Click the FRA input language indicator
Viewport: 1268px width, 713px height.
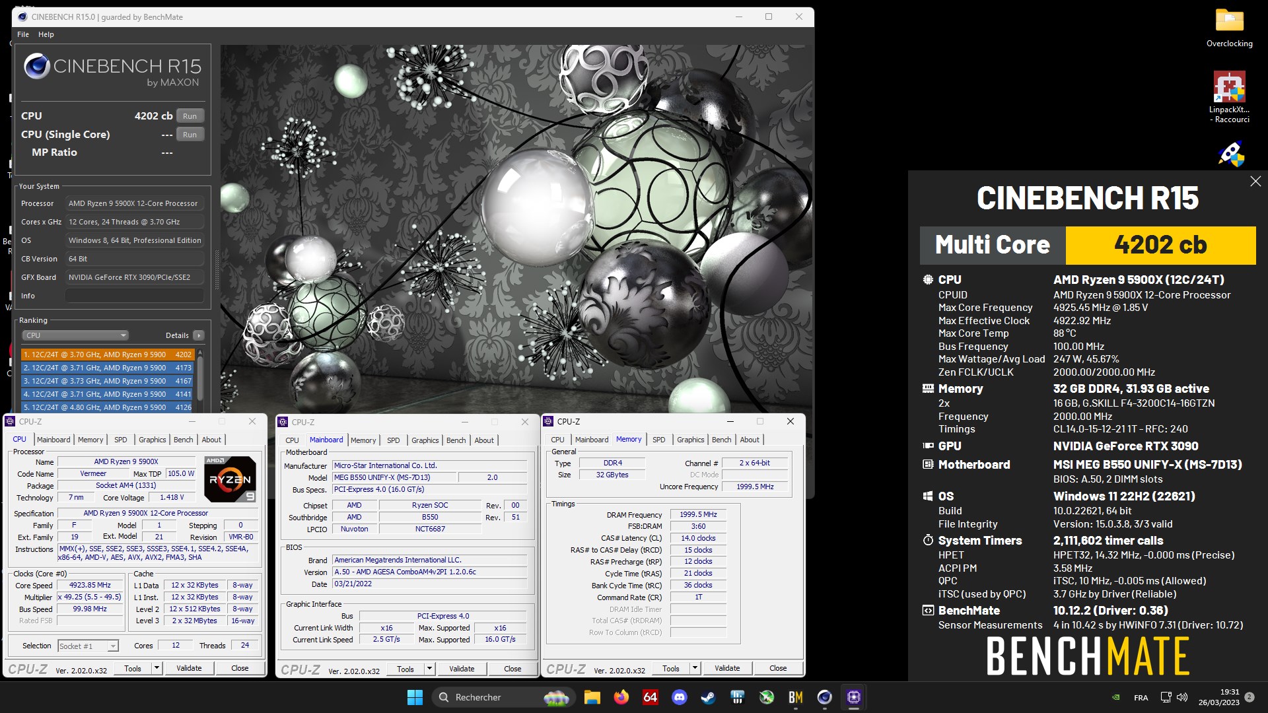coord(1141,697)
